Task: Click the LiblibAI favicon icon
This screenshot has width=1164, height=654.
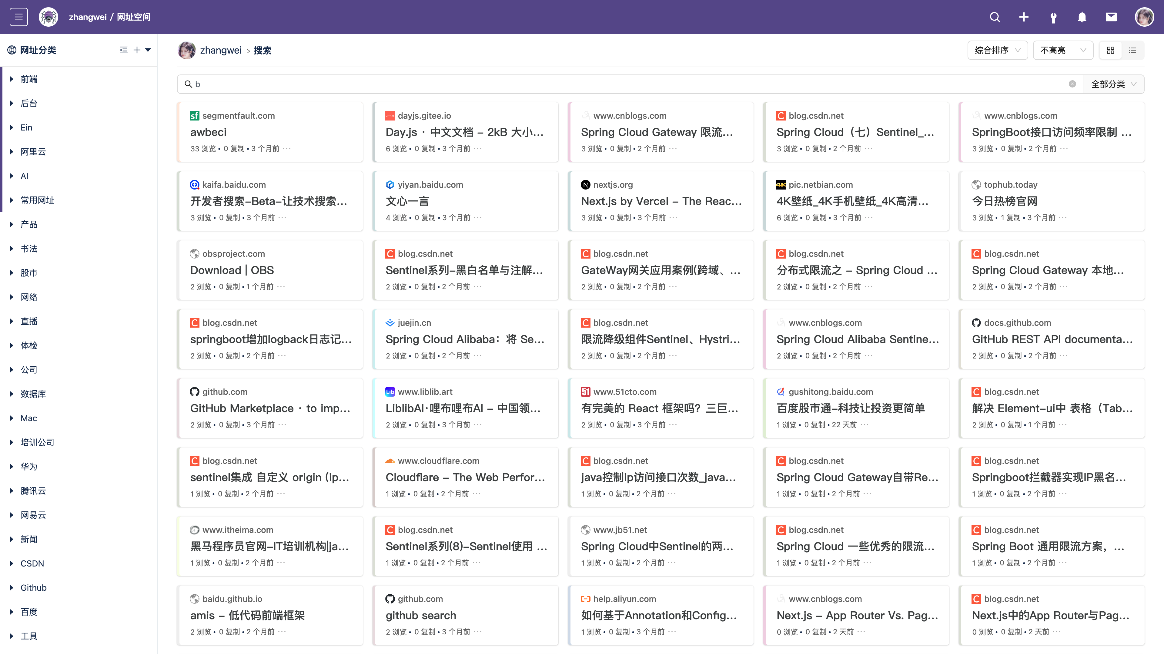Action: 390,392
